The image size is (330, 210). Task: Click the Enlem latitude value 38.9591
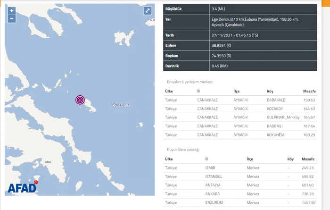(222, 45)
